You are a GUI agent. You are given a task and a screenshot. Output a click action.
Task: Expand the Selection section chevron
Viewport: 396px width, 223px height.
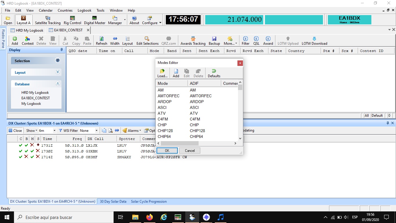click(x=58, y=60)
